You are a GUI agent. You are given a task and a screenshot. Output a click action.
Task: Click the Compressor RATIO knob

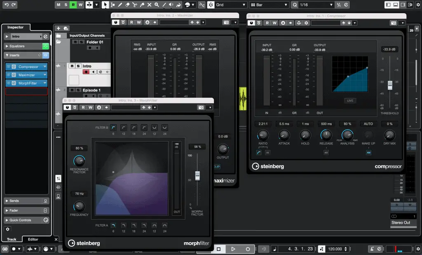[x=263, y=135]
